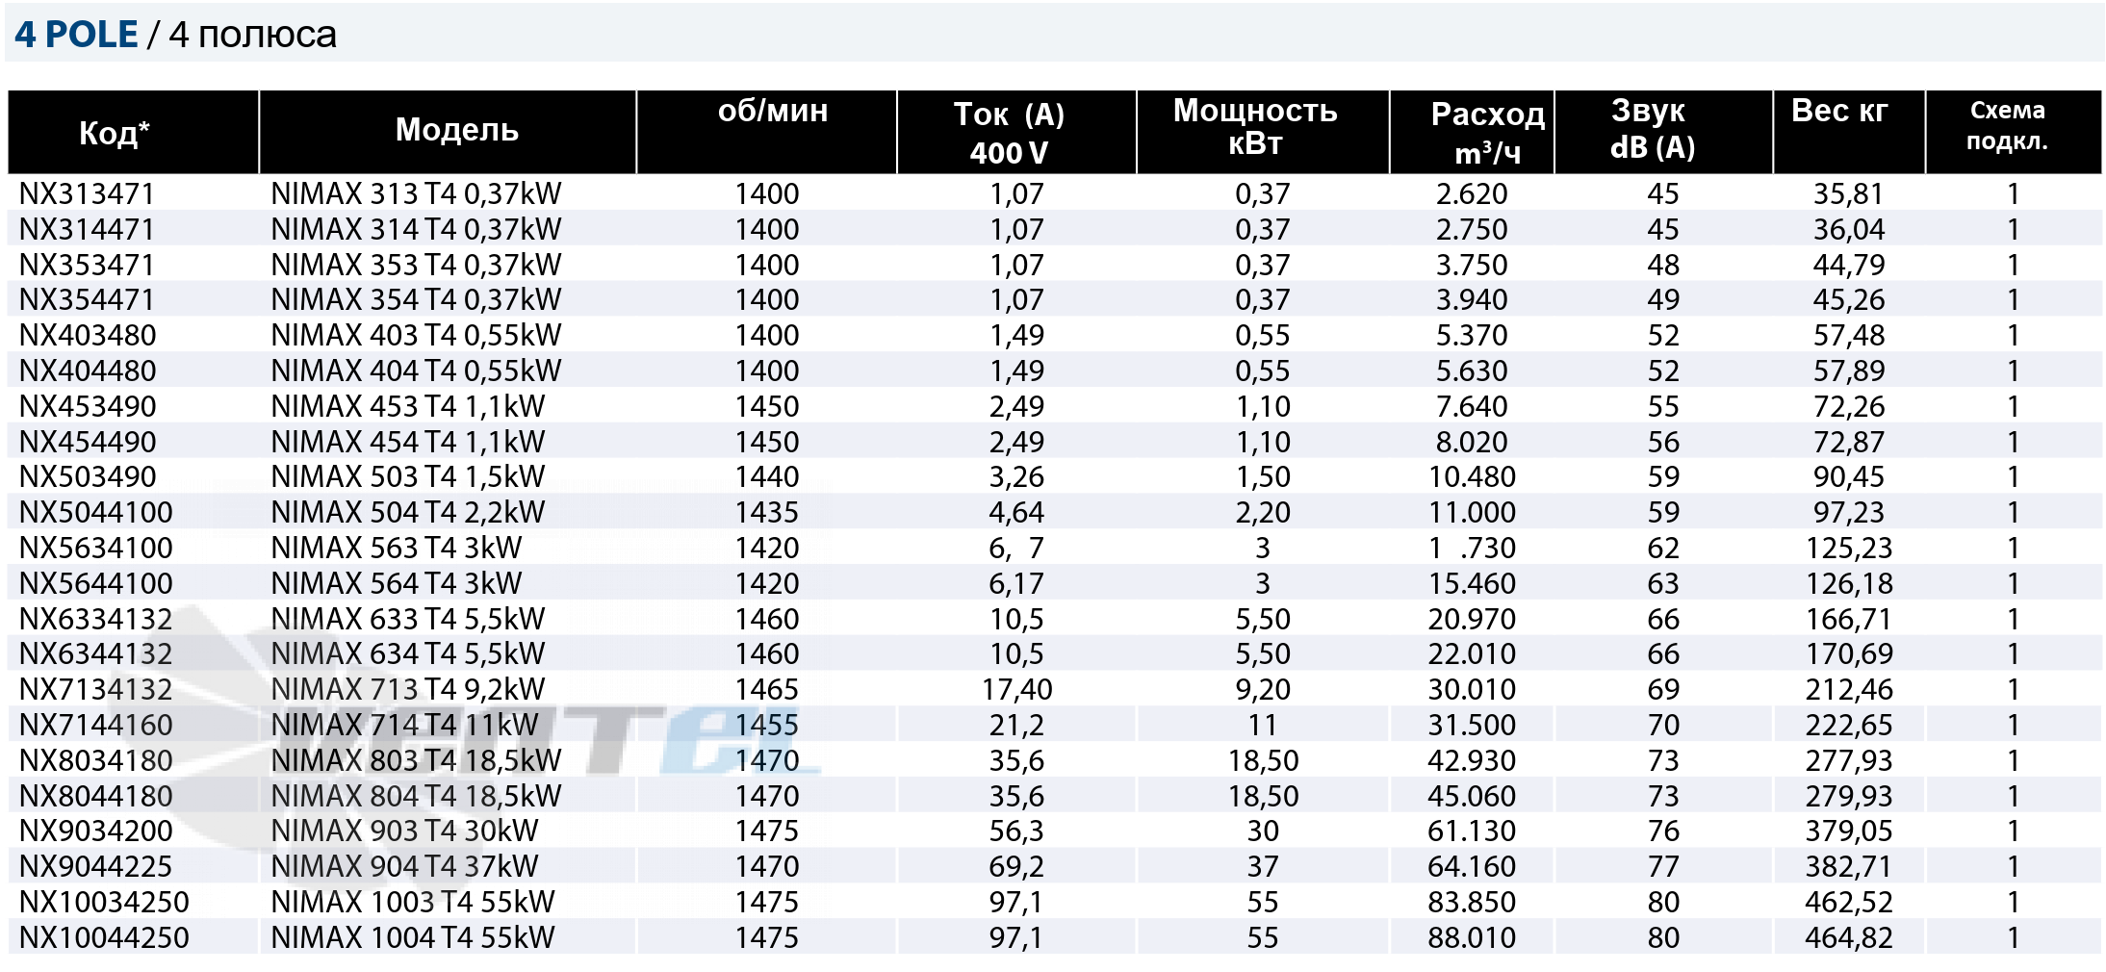Click model 'NIMAX 313 T4 0,37kW'
Screen dimensions: 2106x972
[416, 193]
